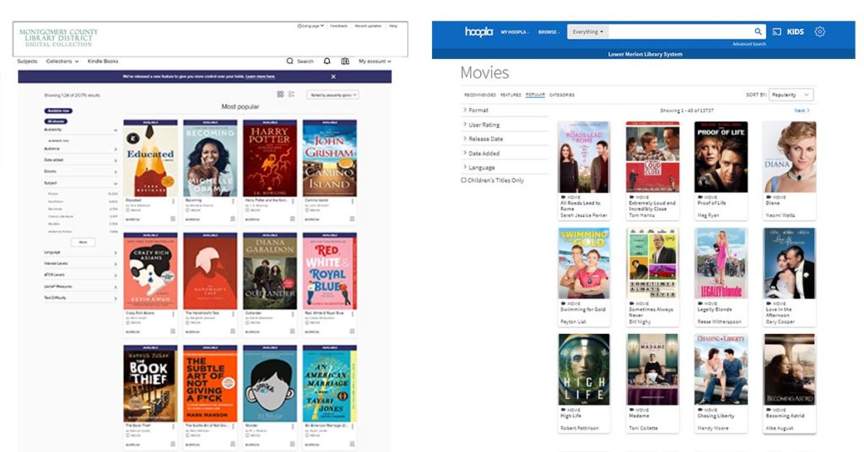This screenshot has width=864, height=452.
Task: Open the BROWSE menu in hoopla
Action: click(548, 32)
